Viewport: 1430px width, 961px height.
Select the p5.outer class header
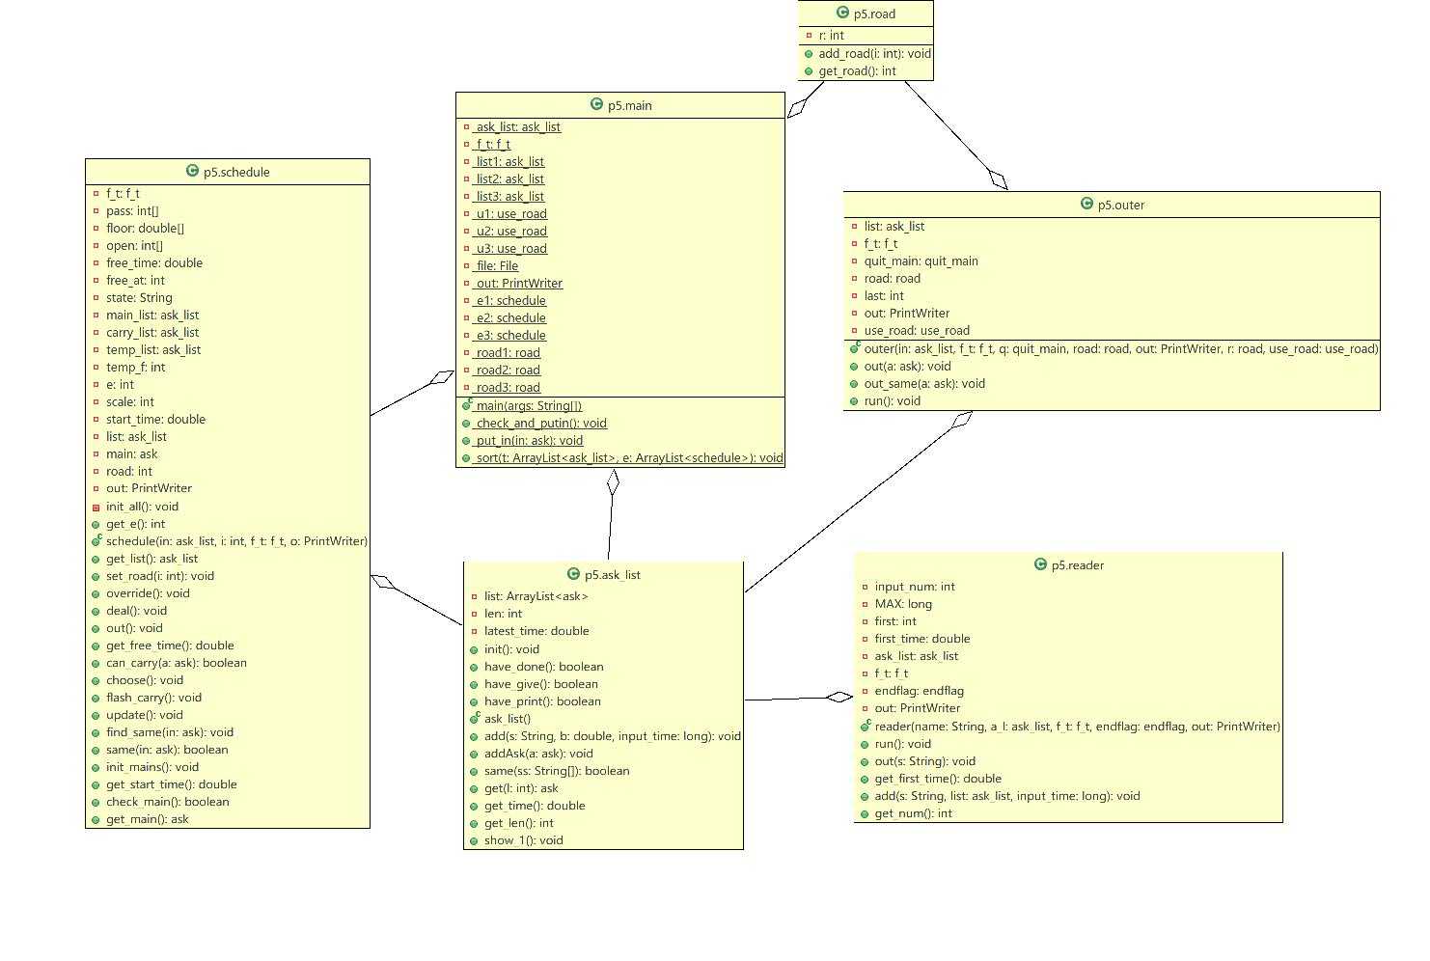(1112, 205)
